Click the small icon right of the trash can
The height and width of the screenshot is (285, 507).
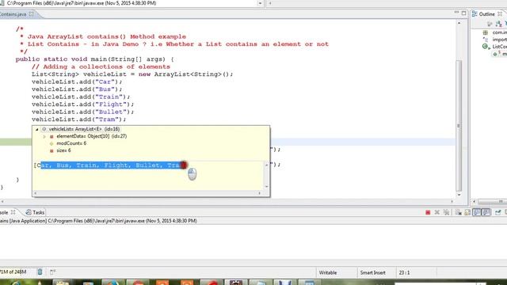53,272
